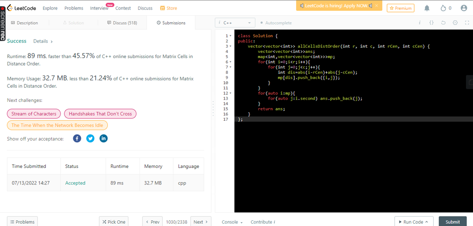The height and width of the screenshot is (226, 473).
Task: Open the Contest page
Action: (123, 8)
